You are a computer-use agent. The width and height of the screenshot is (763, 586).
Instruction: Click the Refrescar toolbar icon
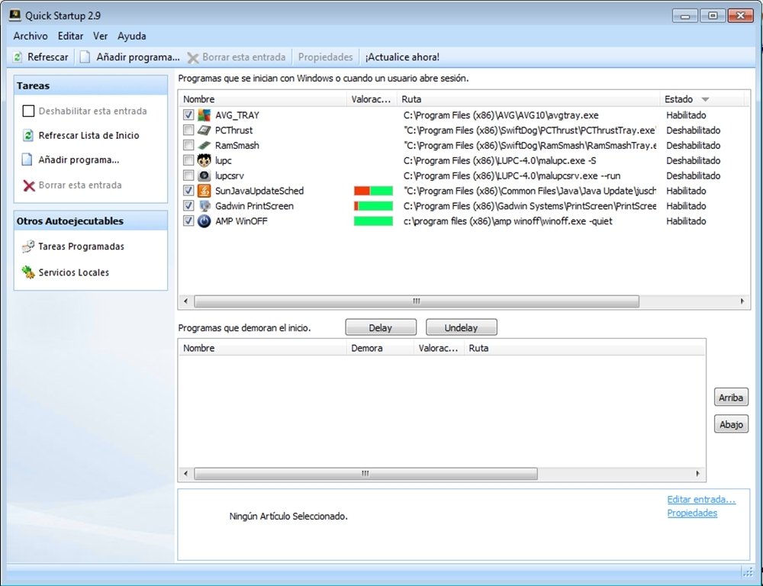click(x=18, y=57)
